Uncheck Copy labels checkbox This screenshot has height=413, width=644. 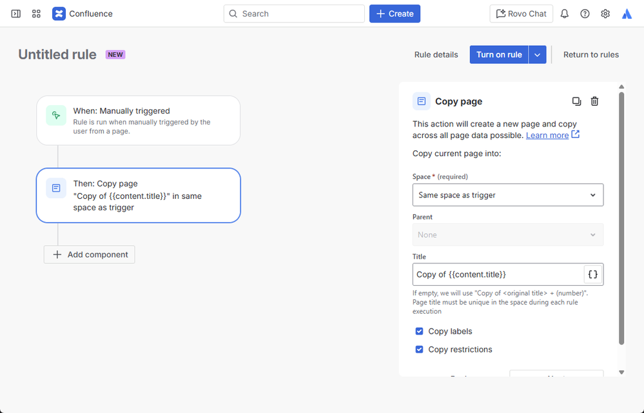(x=420, y=331)
